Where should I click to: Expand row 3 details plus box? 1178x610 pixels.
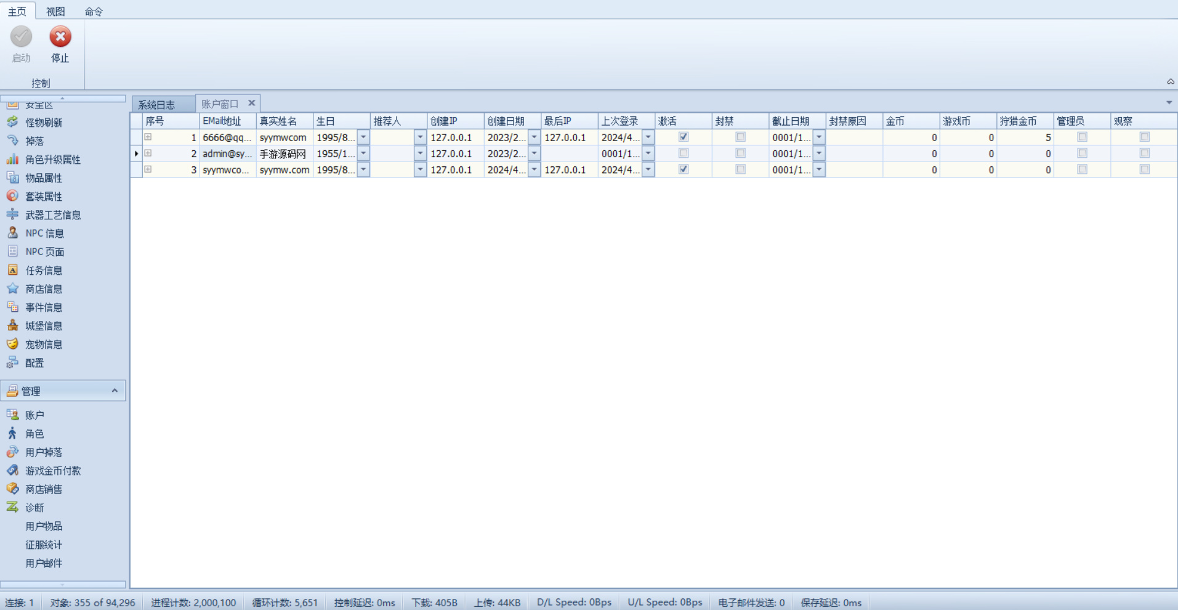tap(148, 169)
